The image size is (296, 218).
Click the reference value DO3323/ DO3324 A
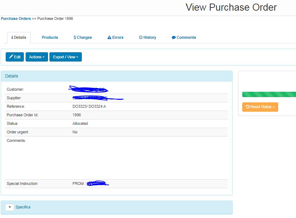pyautogui.click(x=89, y=106)
